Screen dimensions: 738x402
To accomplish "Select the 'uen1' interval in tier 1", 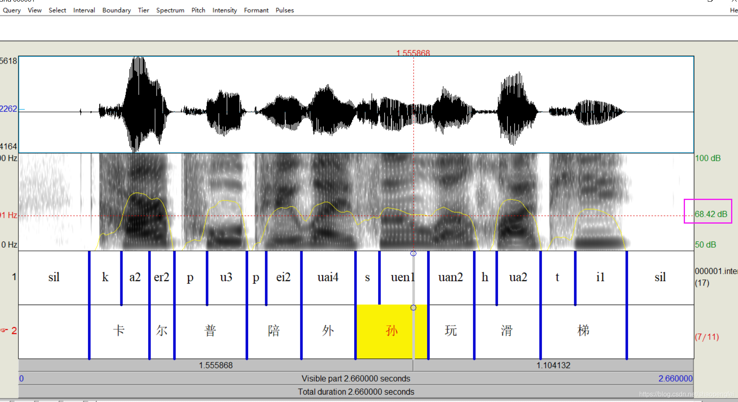I will pos(403,277).
